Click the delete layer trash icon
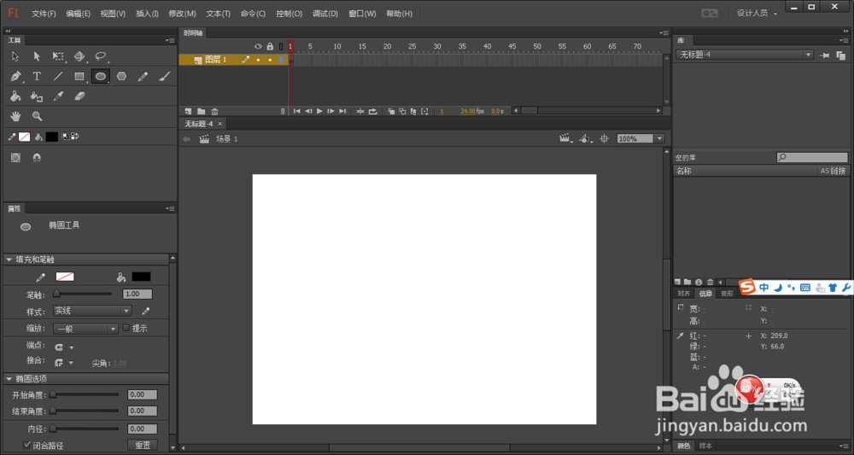Screen dimensions: 854x455 point(214,111)
